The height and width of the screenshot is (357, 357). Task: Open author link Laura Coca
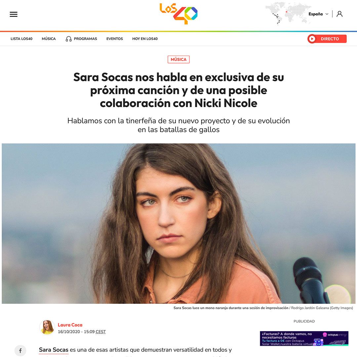coord(70,325)
